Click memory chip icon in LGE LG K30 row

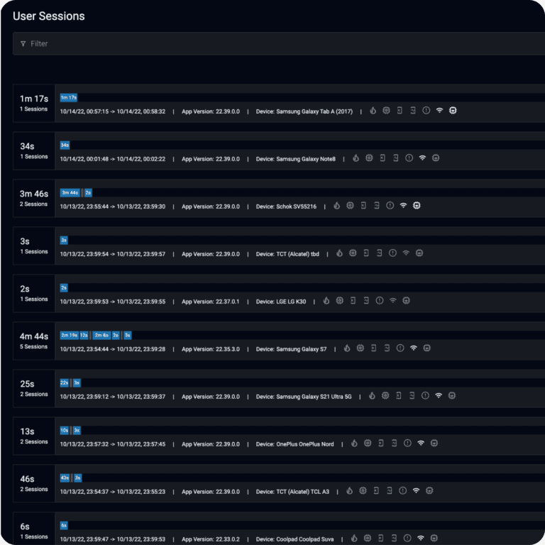click(406, 301)
